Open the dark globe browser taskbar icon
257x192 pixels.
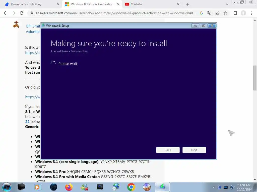[54, 187]
